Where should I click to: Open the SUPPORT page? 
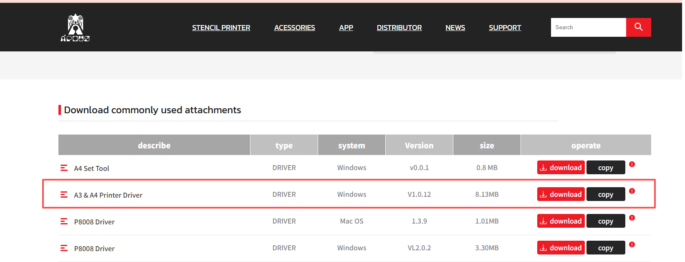click(x=505, y=28)
